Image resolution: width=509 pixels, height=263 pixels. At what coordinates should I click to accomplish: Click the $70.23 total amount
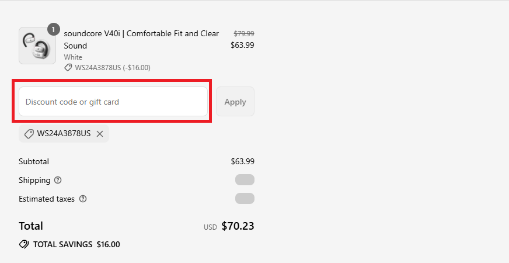point(238,226)
